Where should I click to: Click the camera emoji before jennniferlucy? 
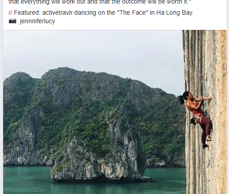tap(13, 21)
